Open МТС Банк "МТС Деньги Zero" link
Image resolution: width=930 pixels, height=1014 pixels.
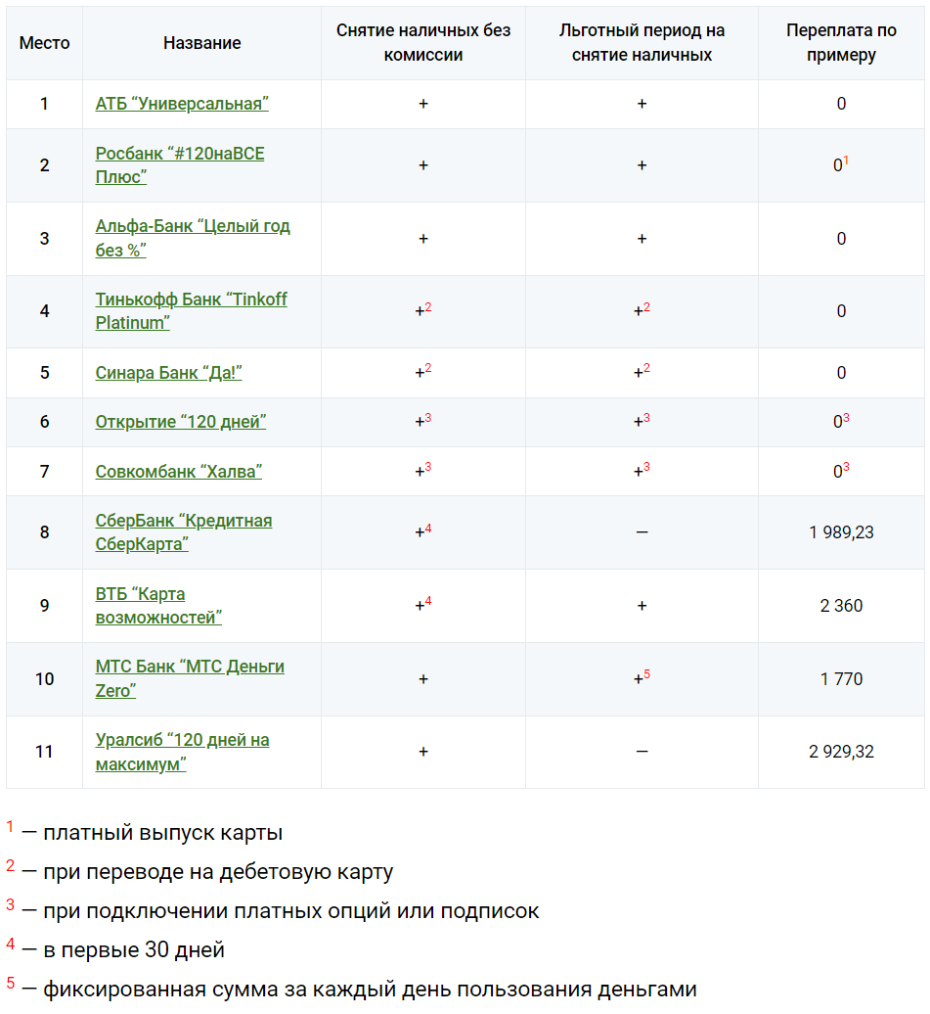(190, 678)
